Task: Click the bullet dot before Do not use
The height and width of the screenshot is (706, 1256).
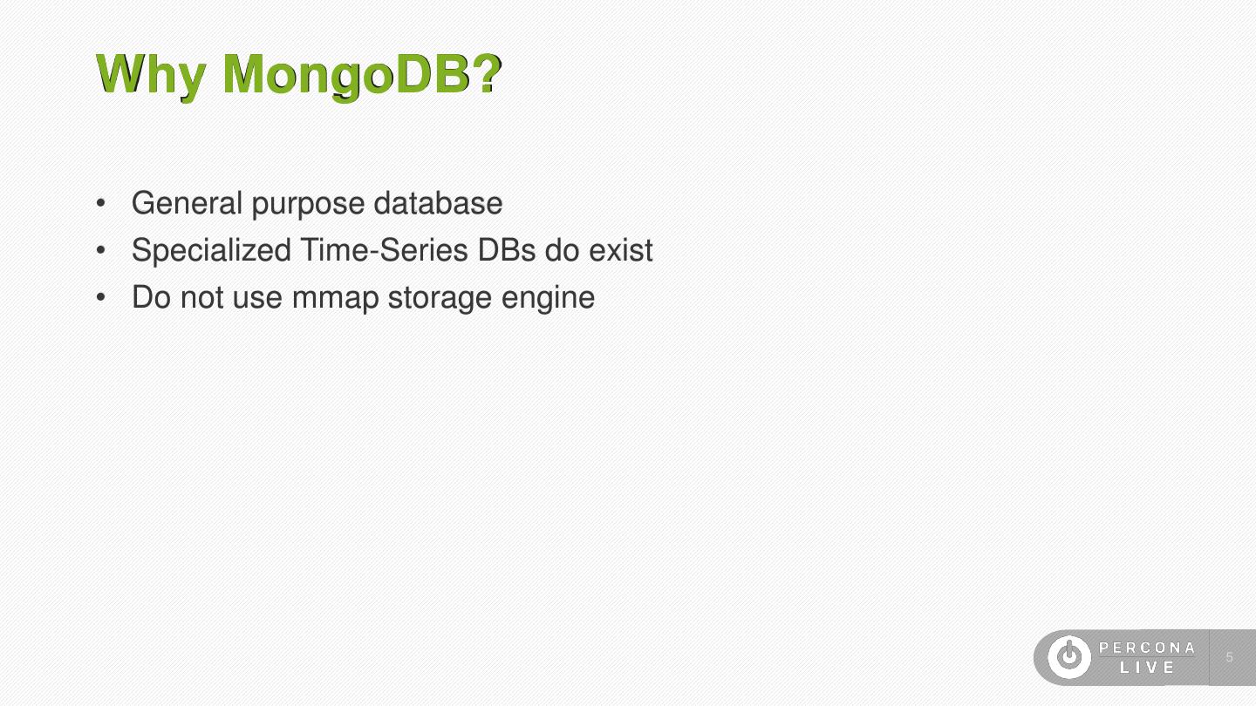Action: point(102,298)
